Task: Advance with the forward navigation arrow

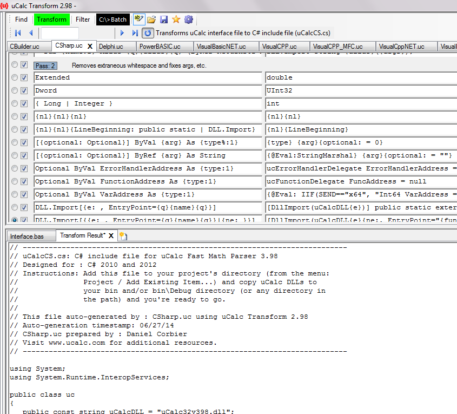Action: coord(122,32)
